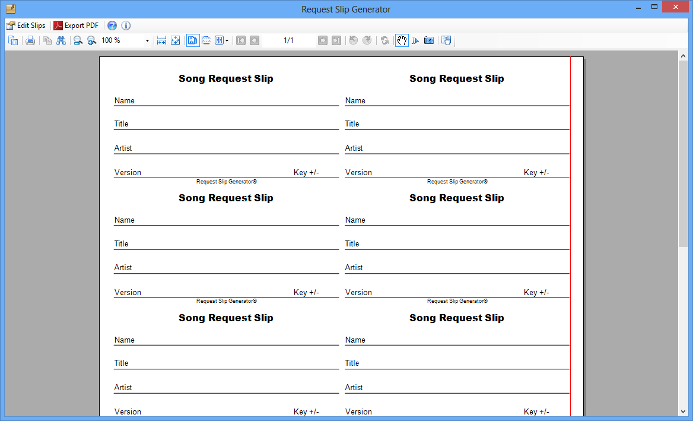Viewport: 693px width, 421px height.
Task: Click the vertical scrollbar down arrow
Action: tap(683, 411)
